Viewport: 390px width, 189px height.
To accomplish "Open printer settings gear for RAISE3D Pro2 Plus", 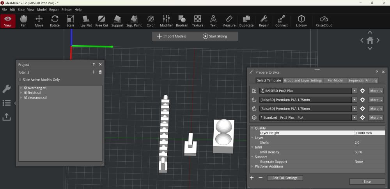I will tap(363, 91).
